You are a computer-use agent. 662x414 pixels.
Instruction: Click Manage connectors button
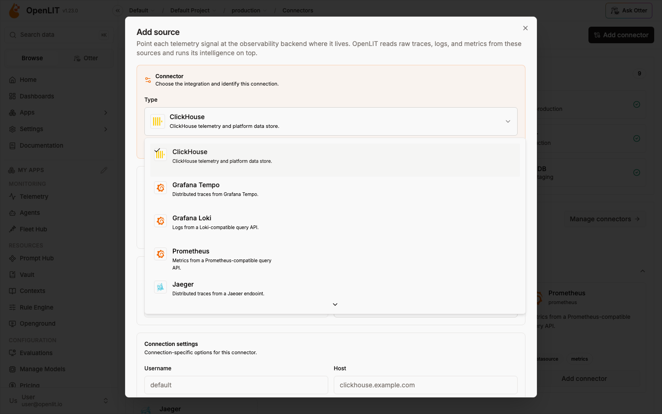[x=605, y=219]
